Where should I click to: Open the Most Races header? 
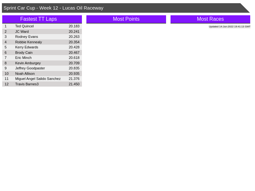(210, 19)
